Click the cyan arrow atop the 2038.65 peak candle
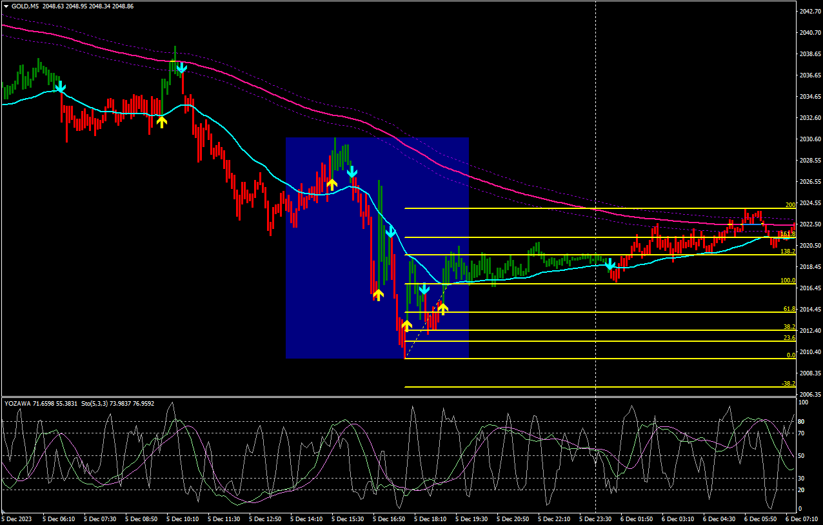This screenshot has width=823, height=525. point(182,68)
